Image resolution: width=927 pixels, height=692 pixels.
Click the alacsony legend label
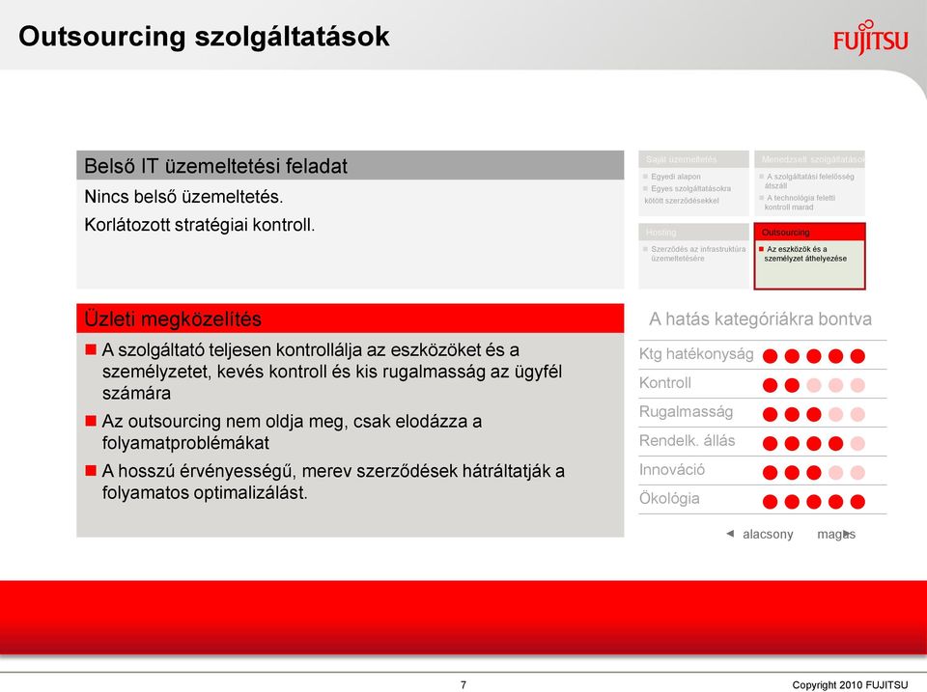point(768,535)
